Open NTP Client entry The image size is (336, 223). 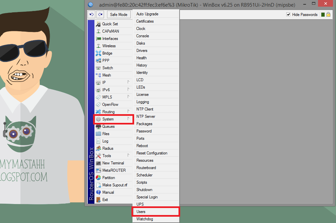coord(156,109)
